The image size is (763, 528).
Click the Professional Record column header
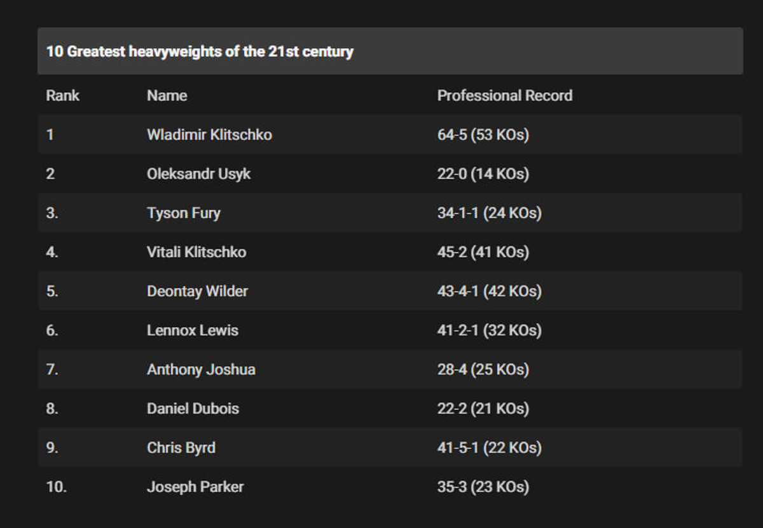pyautogui.click(x=504, y=95)
